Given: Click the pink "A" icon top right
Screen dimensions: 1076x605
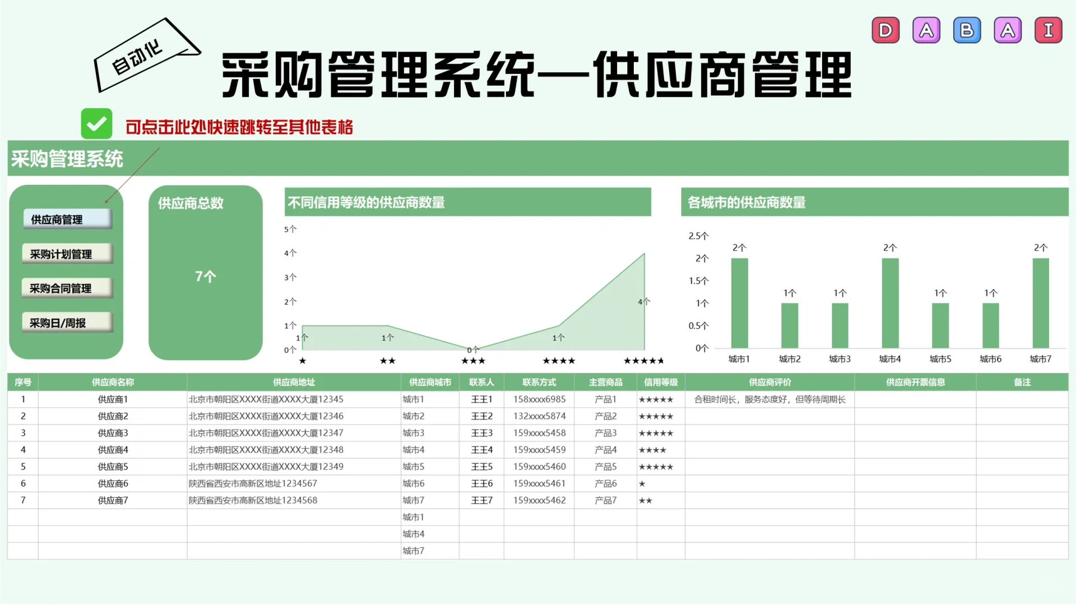Looking at the screenshot, I should point(1008,30).
